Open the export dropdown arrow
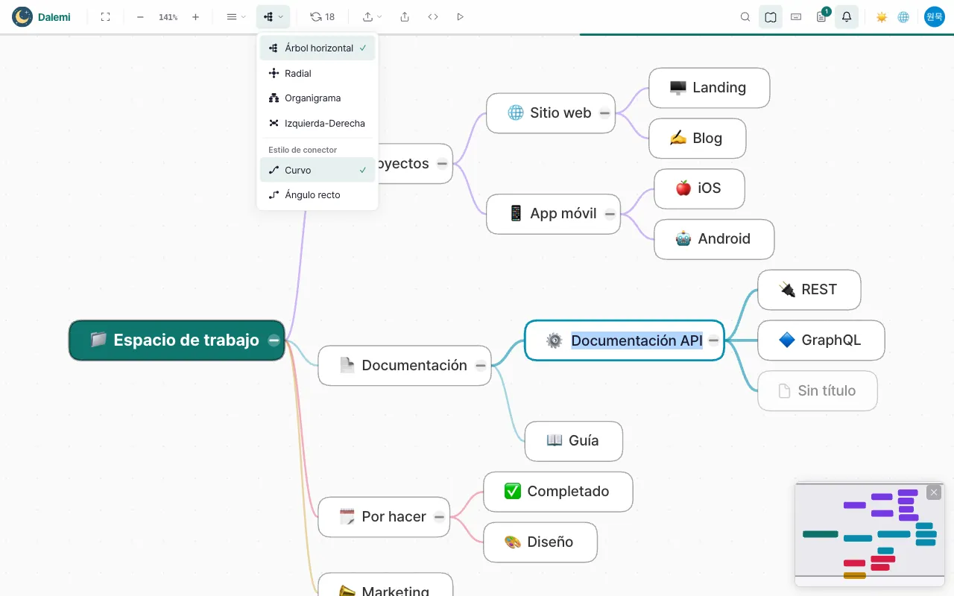The height and width of the screenshot is (596, 954). [x=373, y=16]
